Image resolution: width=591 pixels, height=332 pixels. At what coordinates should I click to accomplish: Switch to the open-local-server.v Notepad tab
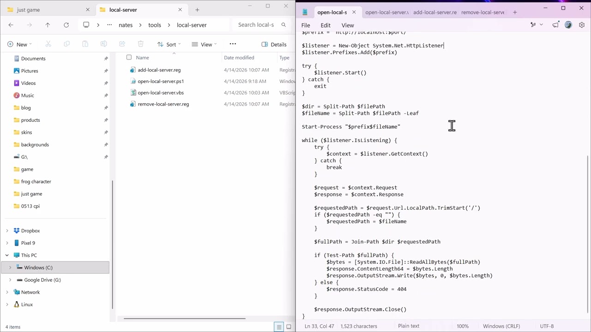tap(386, 12)
